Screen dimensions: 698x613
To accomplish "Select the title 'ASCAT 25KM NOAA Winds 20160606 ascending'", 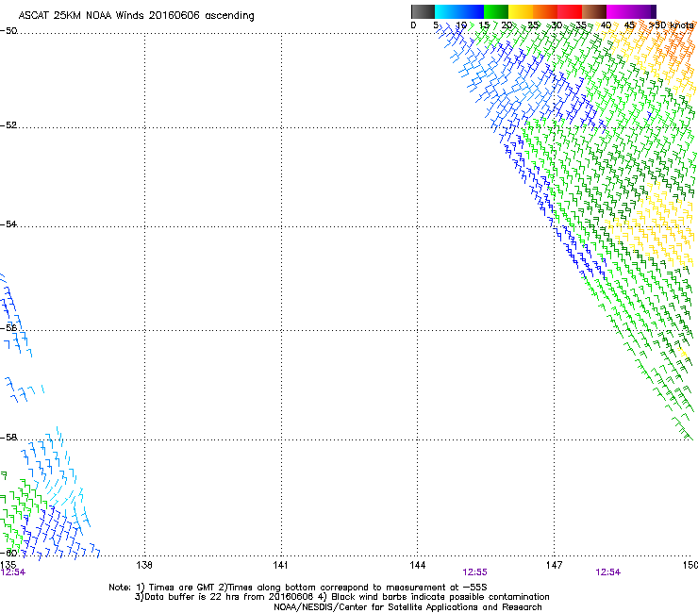I will click(136, 16).
